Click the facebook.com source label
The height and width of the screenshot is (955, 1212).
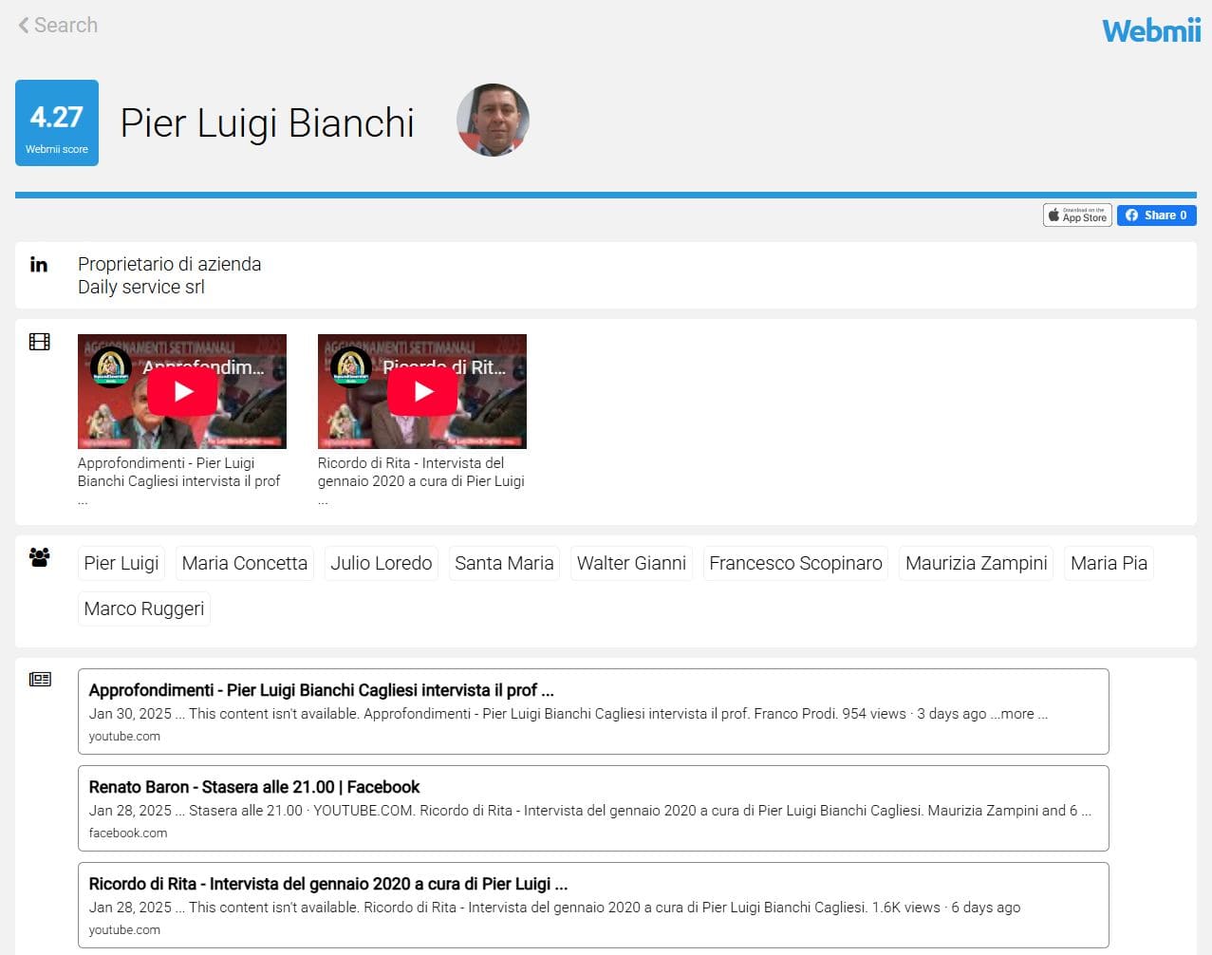click(128, 833)
